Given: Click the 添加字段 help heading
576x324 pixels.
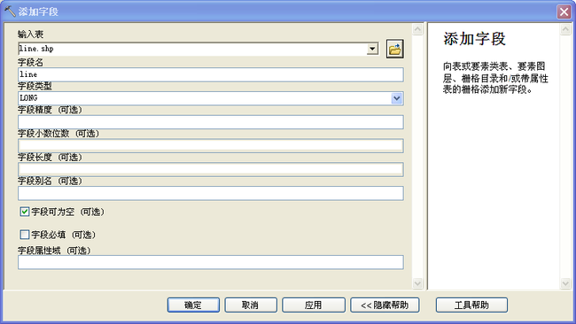Looking at the screenshot, I should coord(474,39).
